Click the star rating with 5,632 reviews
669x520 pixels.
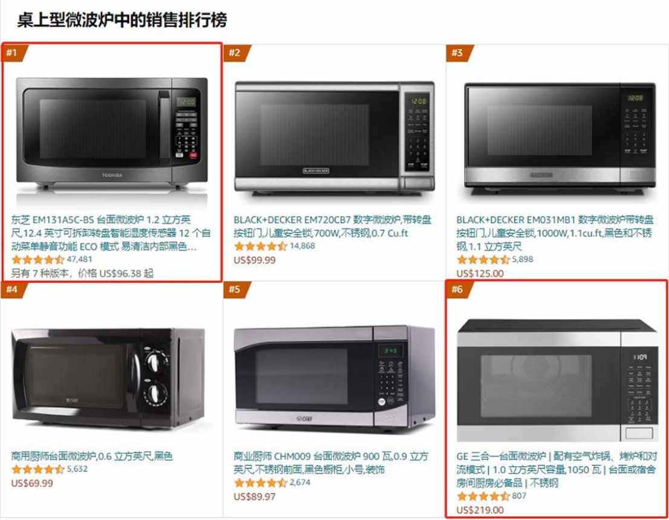pos(38,469)
